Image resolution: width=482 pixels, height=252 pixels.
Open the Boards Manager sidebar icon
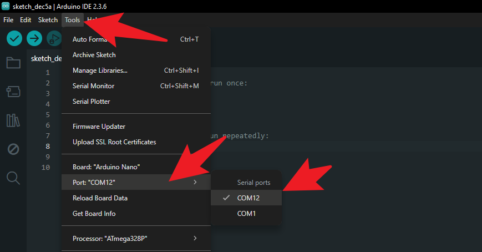click(x=13, y=92)
